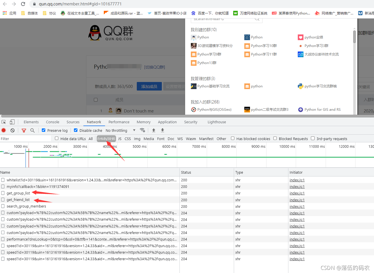Click the group search magnifier icon
374x273 pixels.
coord(257,19)
